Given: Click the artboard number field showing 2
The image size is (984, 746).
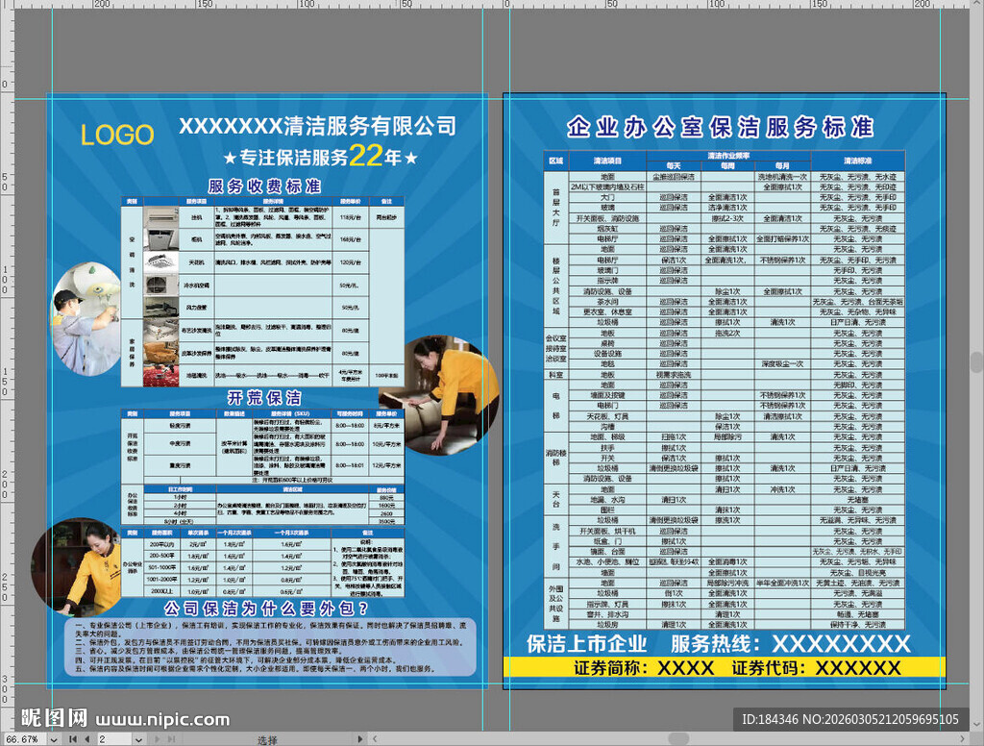Looking at the screenshot, I should [x=115, y=739].
